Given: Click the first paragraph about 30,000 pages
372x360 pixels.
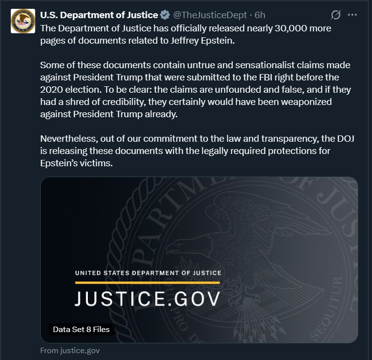Looking at the screenshot, I should click(x=186, y=34).
